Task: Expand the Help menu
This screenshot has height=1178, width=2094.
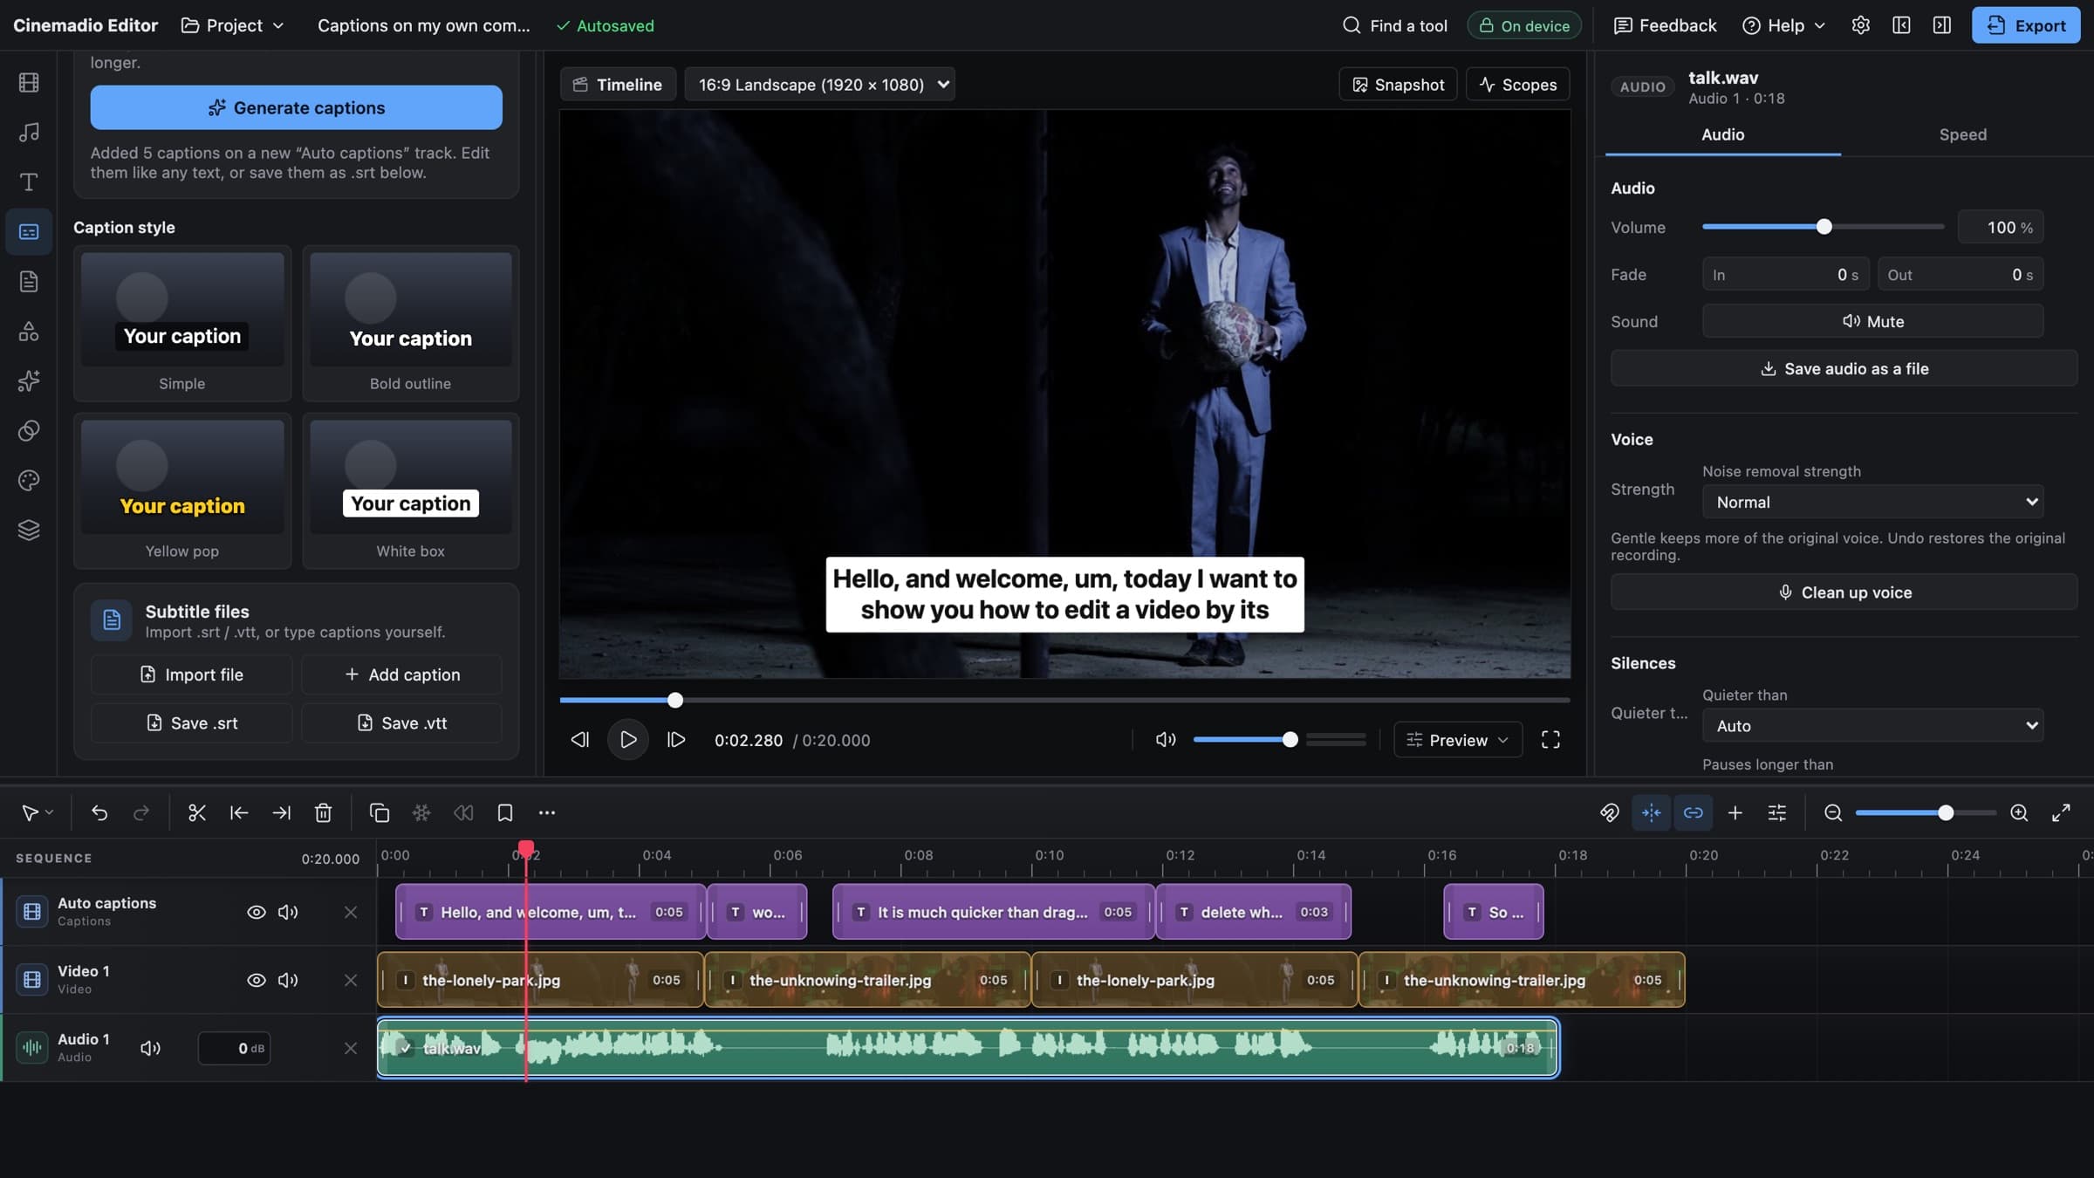Action: tap(1783, 25)
